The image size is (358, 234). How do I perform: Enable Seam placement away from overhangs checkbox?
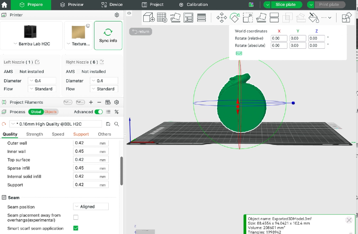coord(76,217)
